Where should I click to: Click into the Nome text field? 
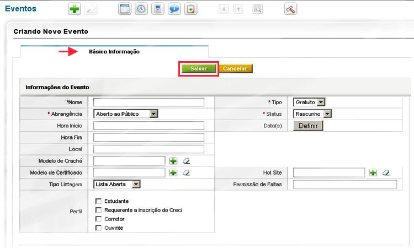coord(148,102)
